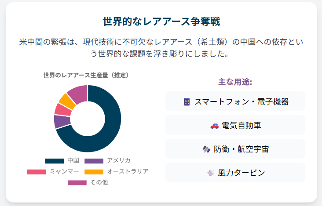Select the スマートフォン・電子機器 card
Screen dimensions: 322x206
coord(235,101)
